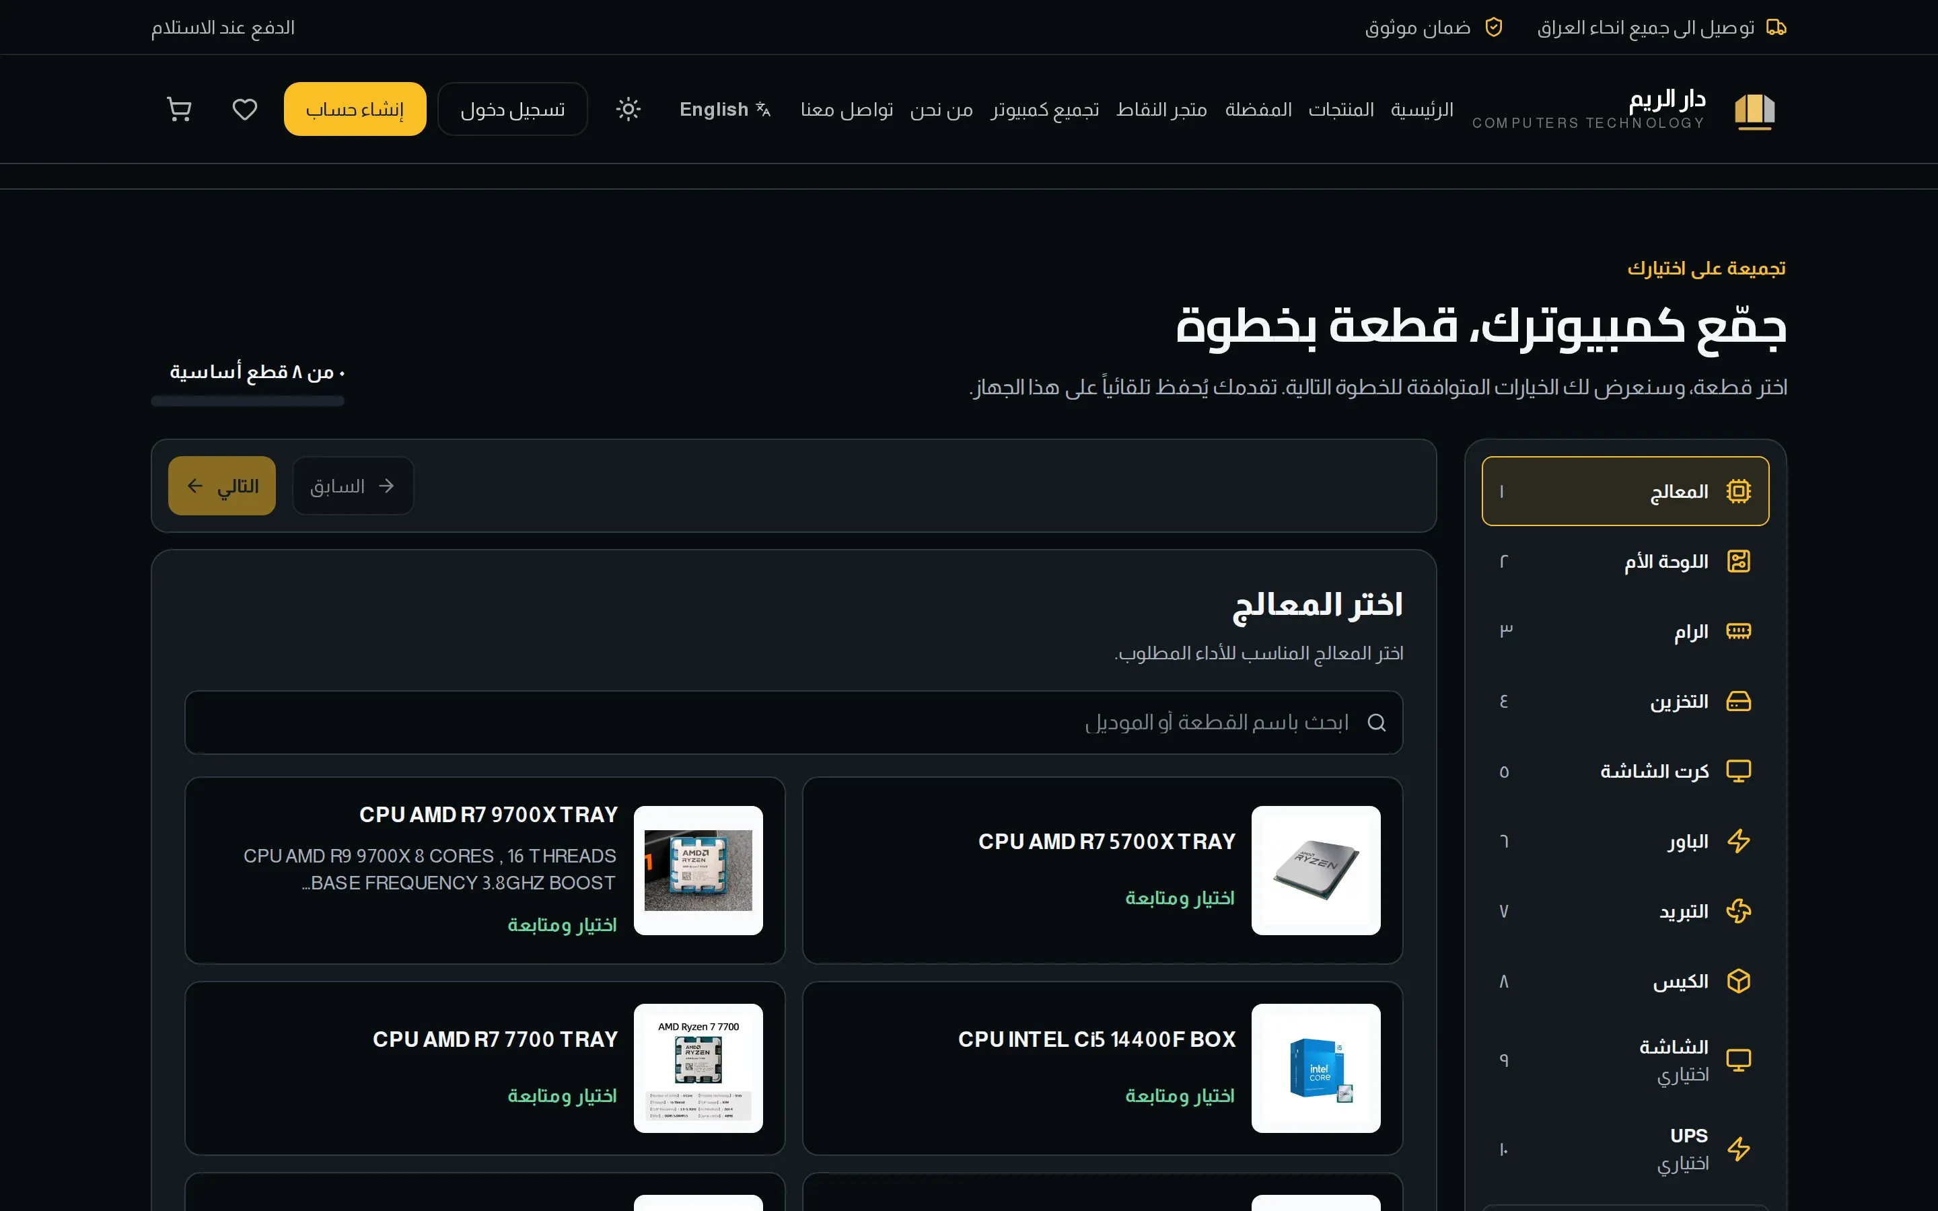The height and width of the screenshot is (1211, 1938).
Task: Click the التبريد fan icon
Action: [1739, 912]
